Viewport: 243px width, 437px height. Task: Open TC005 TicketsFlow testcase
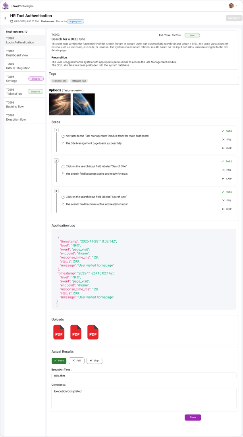click(25, 92)
